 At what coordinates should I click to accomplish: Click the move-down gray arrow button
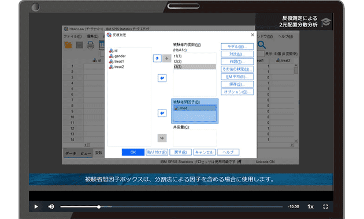pos(166,58)
